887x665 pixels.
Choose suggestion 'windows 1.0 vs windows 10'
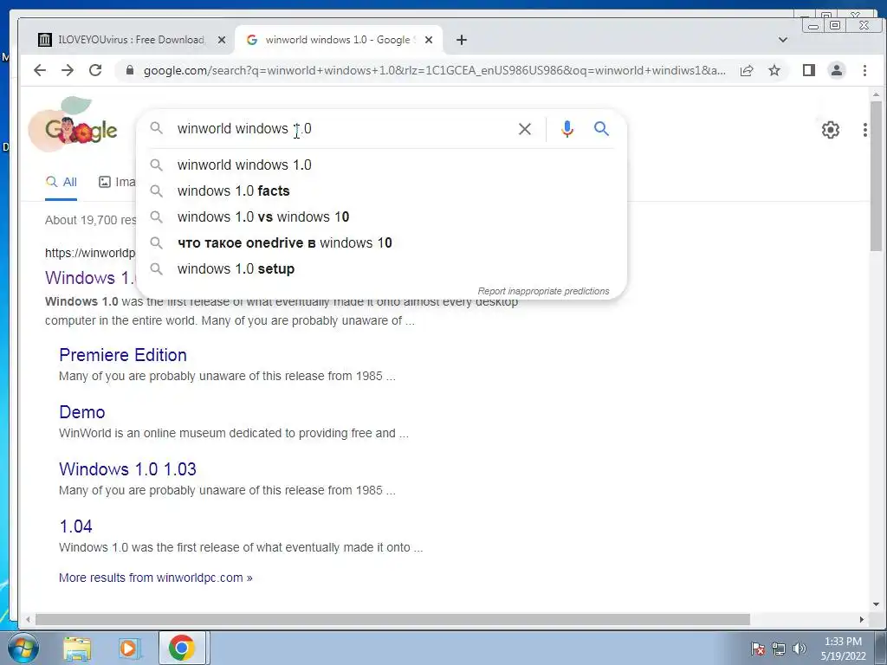coord(382,217)
